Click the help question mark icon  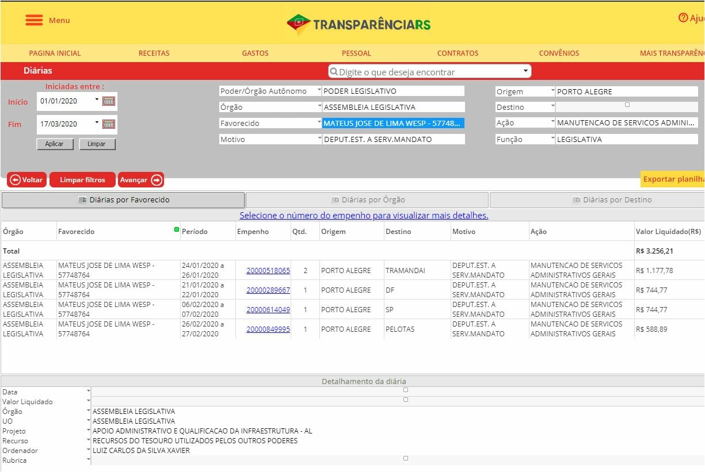(x=683, y=18)
